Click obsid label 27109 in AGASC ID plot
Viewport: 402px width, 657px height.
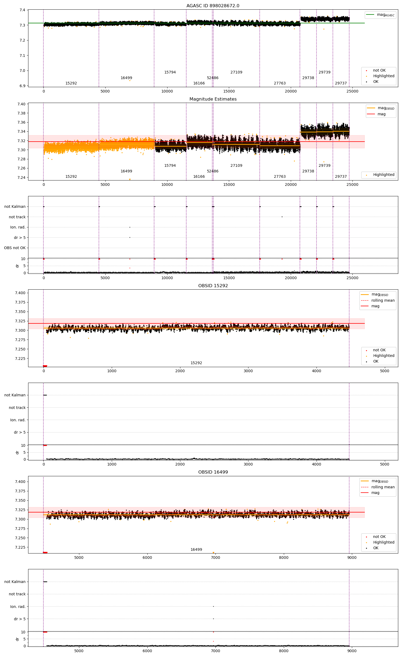(236, 72)
